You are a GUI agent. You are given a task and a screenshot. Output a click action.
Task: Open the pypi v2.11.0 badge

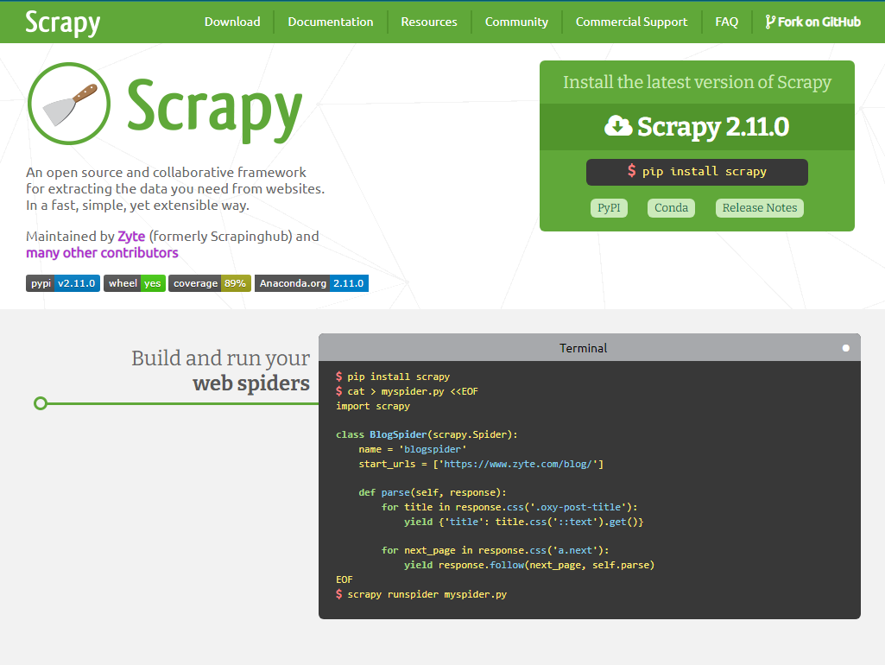(x=63, y=283)
